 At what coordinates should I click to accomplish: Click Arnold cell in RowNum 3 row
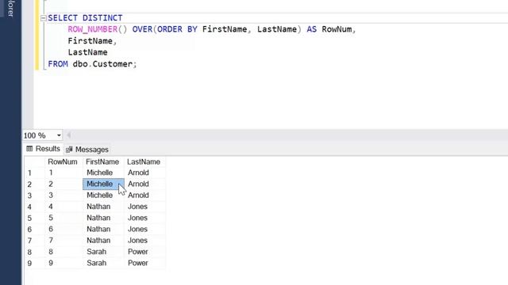click(144, 196)
